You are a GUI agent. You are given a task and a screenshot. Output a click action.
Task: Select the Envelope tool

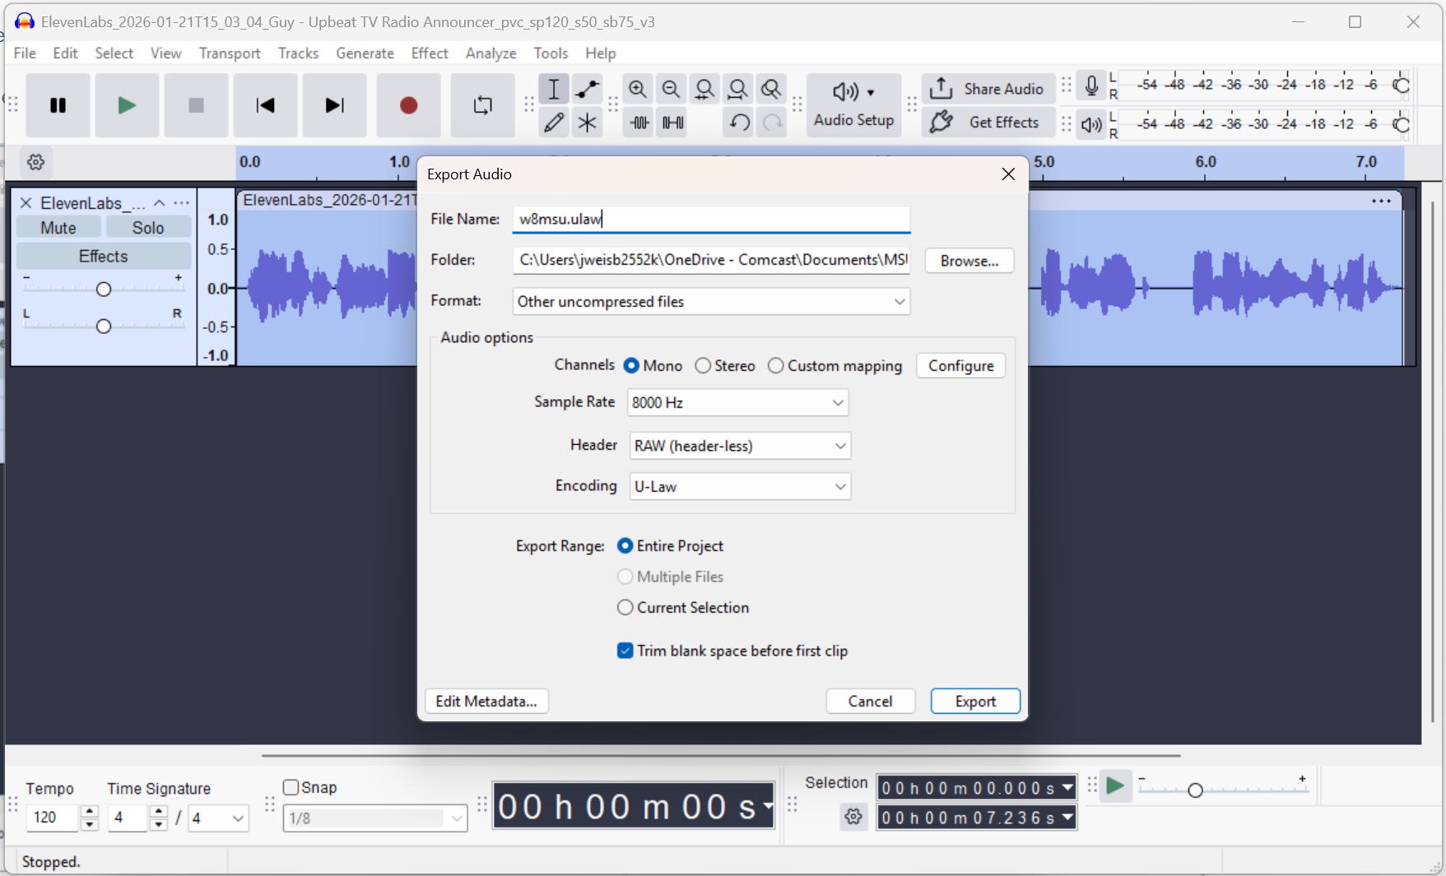587,89
